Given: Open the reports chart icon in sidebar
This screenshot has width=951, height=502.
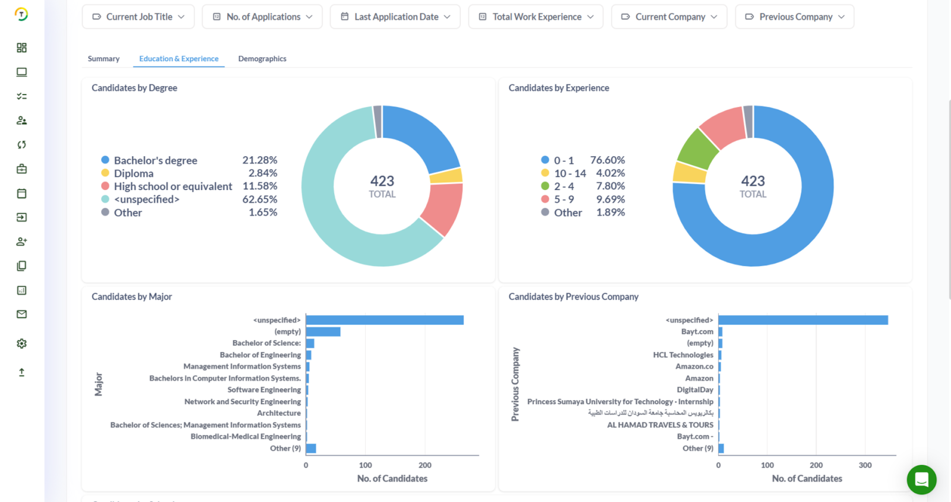Looking at the screenshot, I should coord(21,290).
